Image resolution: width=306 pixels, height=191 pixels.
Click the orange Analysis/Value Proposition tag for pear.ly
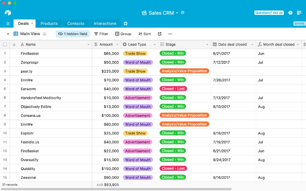pos(184,71)
